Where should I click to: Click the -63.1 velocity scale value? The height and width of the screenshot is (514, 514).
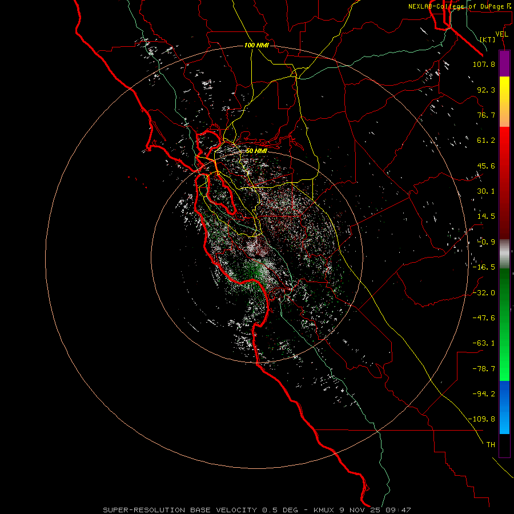tap(484, 343)
